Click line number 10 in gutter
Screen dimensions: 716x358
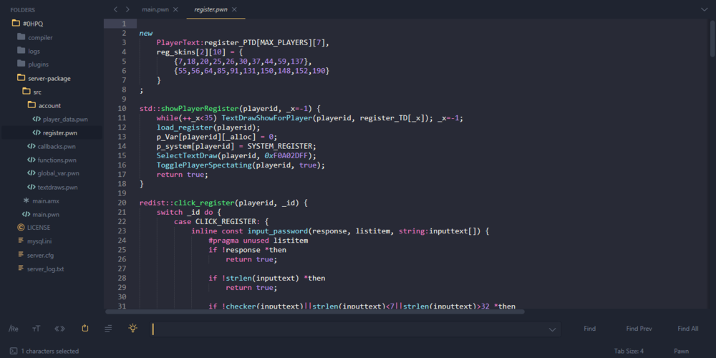[122, 109]
